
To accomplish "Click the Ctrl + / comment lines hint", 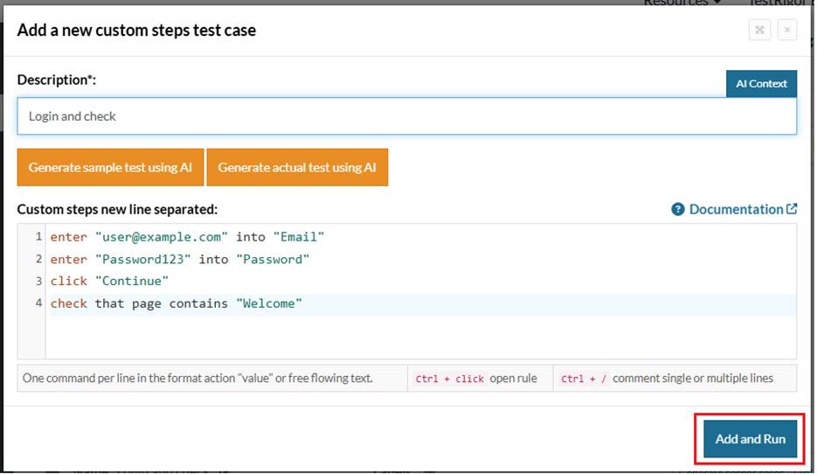I will [675, 379].
